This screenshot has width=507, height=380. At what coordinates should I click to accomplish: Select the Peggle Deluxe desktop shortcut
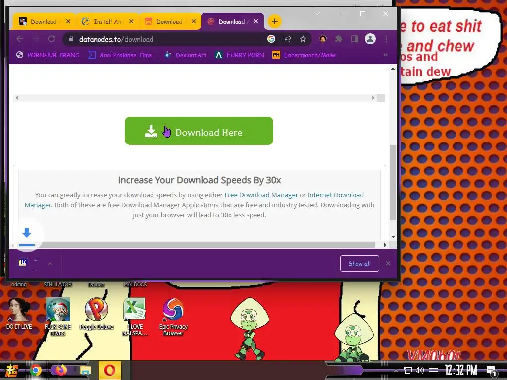[x=97, y=313]
